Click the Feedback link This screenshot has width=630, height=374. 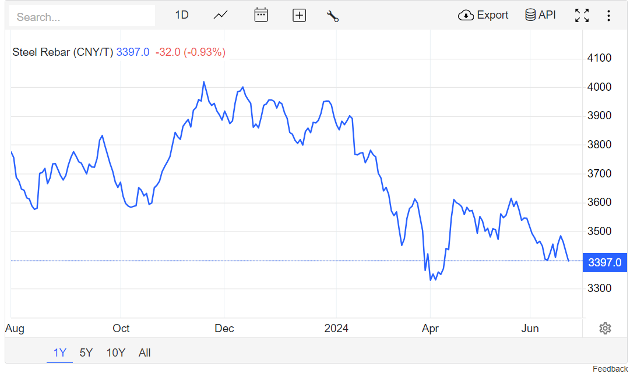tap(610, 369)
